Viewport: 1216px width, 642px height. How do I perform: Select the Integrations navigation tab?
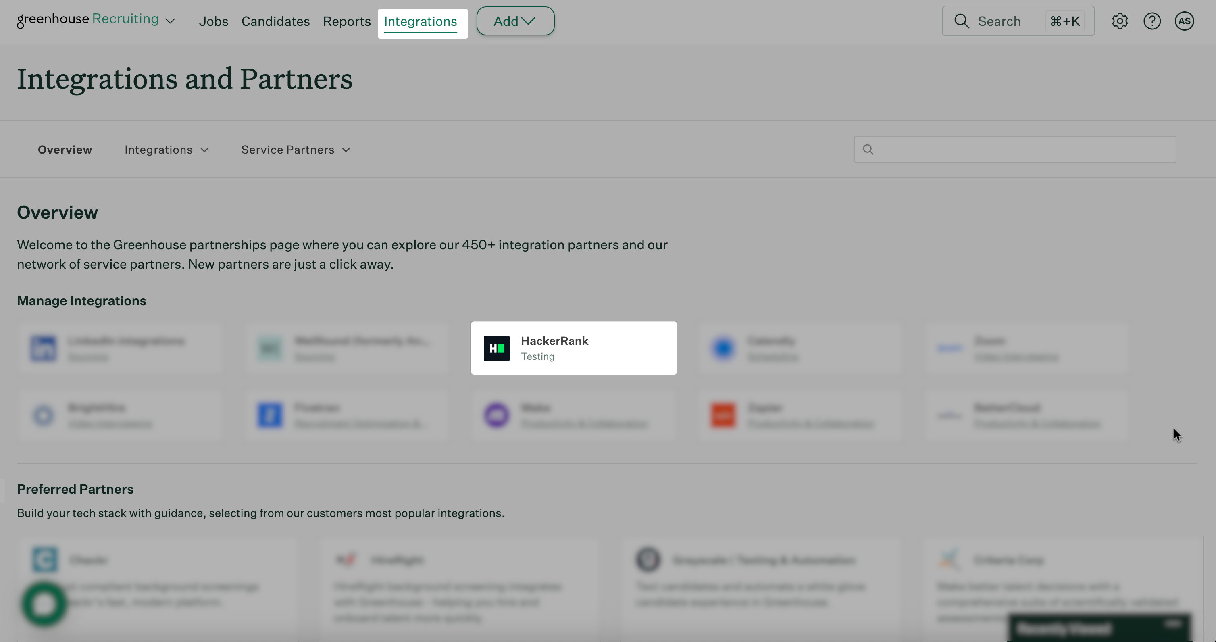pos(420,21)
